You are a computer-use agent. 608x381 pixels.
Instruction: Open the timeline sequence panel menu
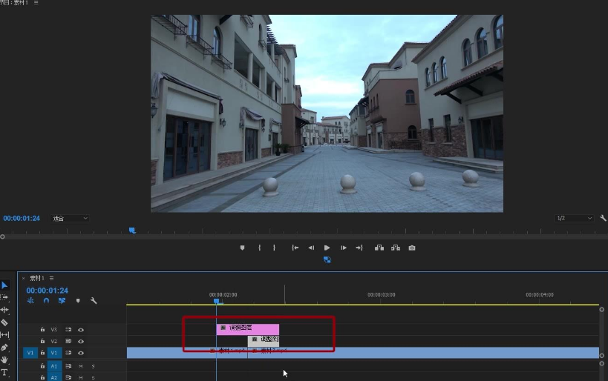pos(51,278)
